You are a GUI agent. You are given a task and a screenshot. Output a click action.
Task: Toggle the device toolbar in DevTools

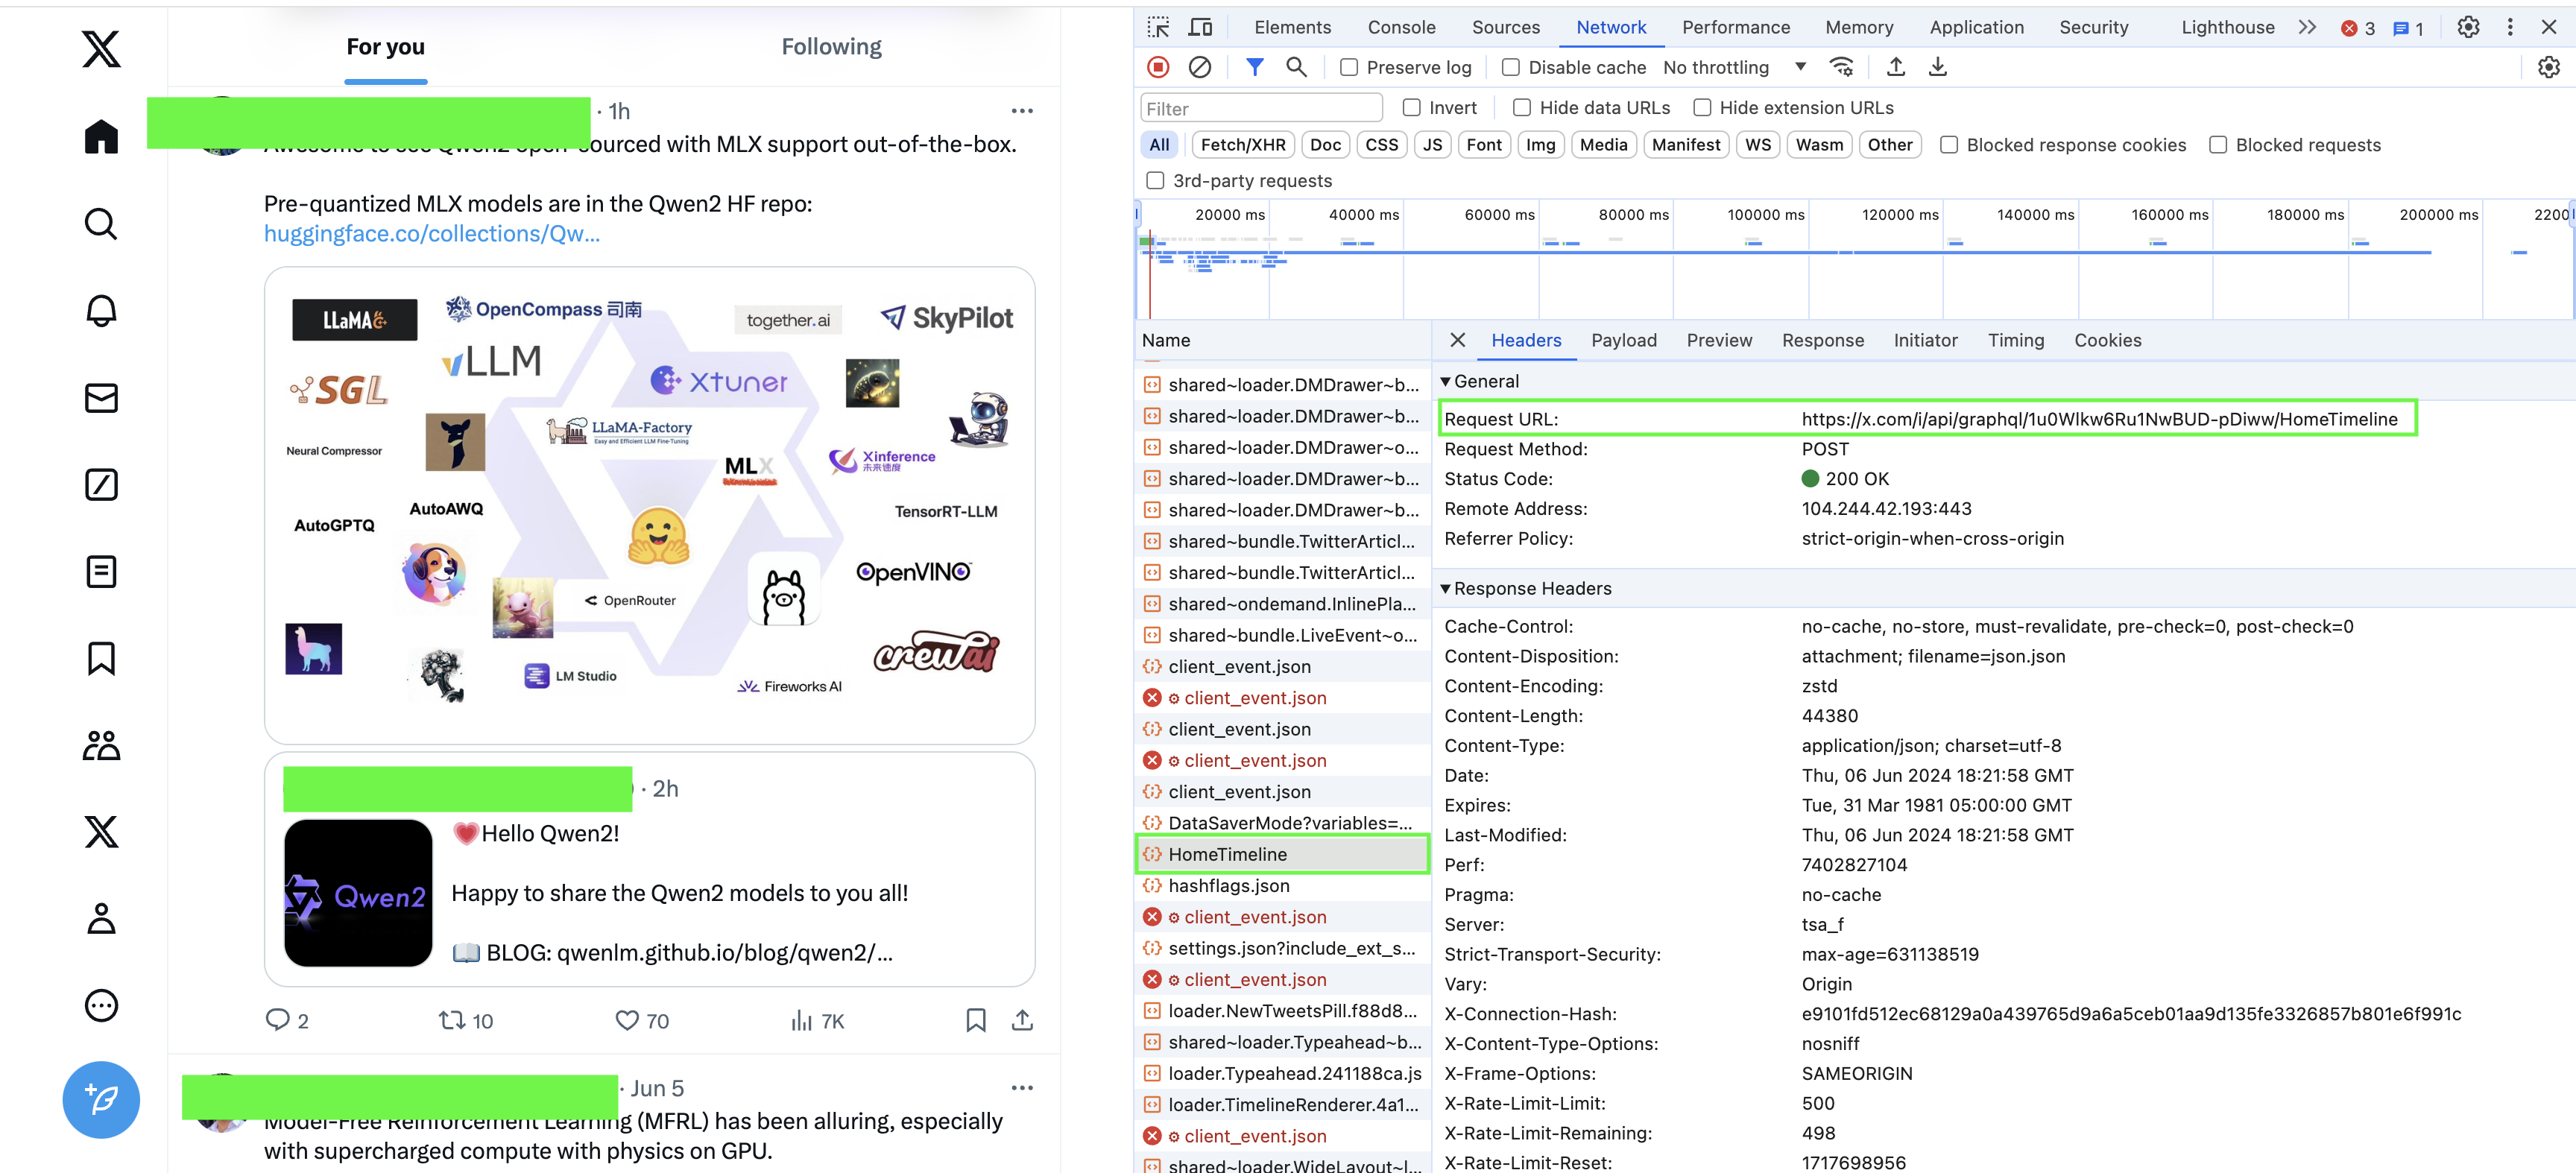[1199, 27]
